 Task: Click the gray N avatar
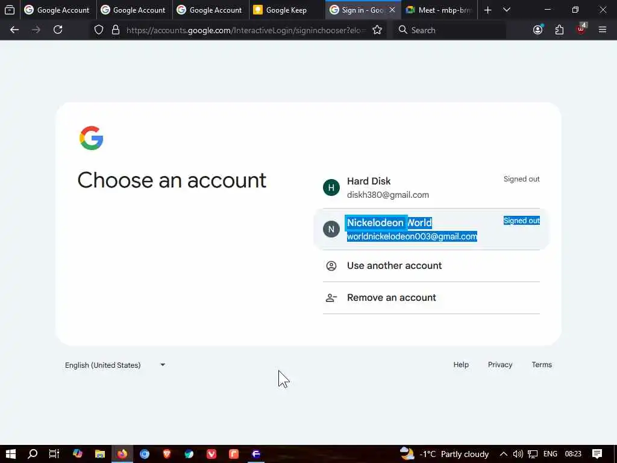click(331, 229)
